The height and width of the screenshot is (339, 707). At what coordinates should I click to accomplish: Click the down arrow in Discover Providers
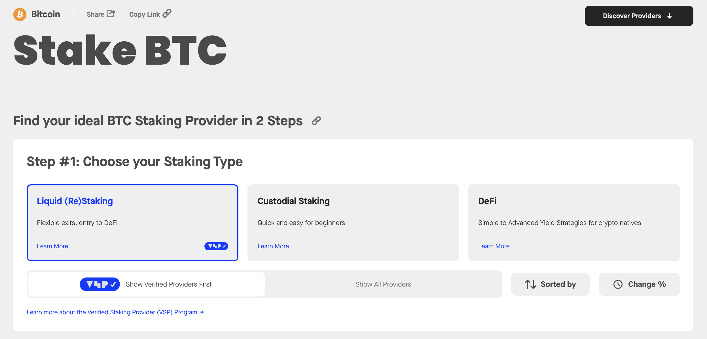(x=670, y=16)
